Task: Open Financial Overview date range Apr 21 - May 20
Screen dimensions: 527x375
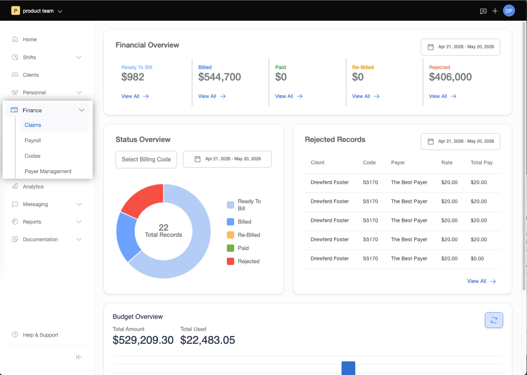Action: [460, 47]
